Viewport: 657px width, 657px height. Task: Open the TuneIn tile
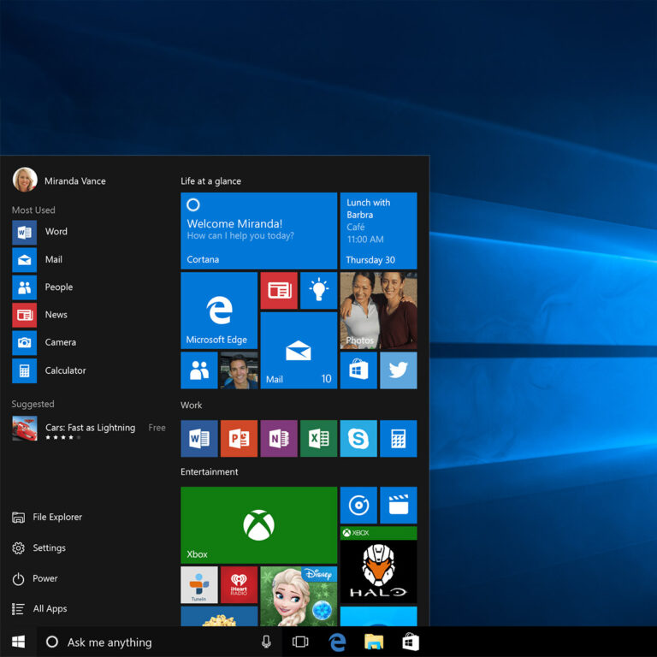(199, 585)
